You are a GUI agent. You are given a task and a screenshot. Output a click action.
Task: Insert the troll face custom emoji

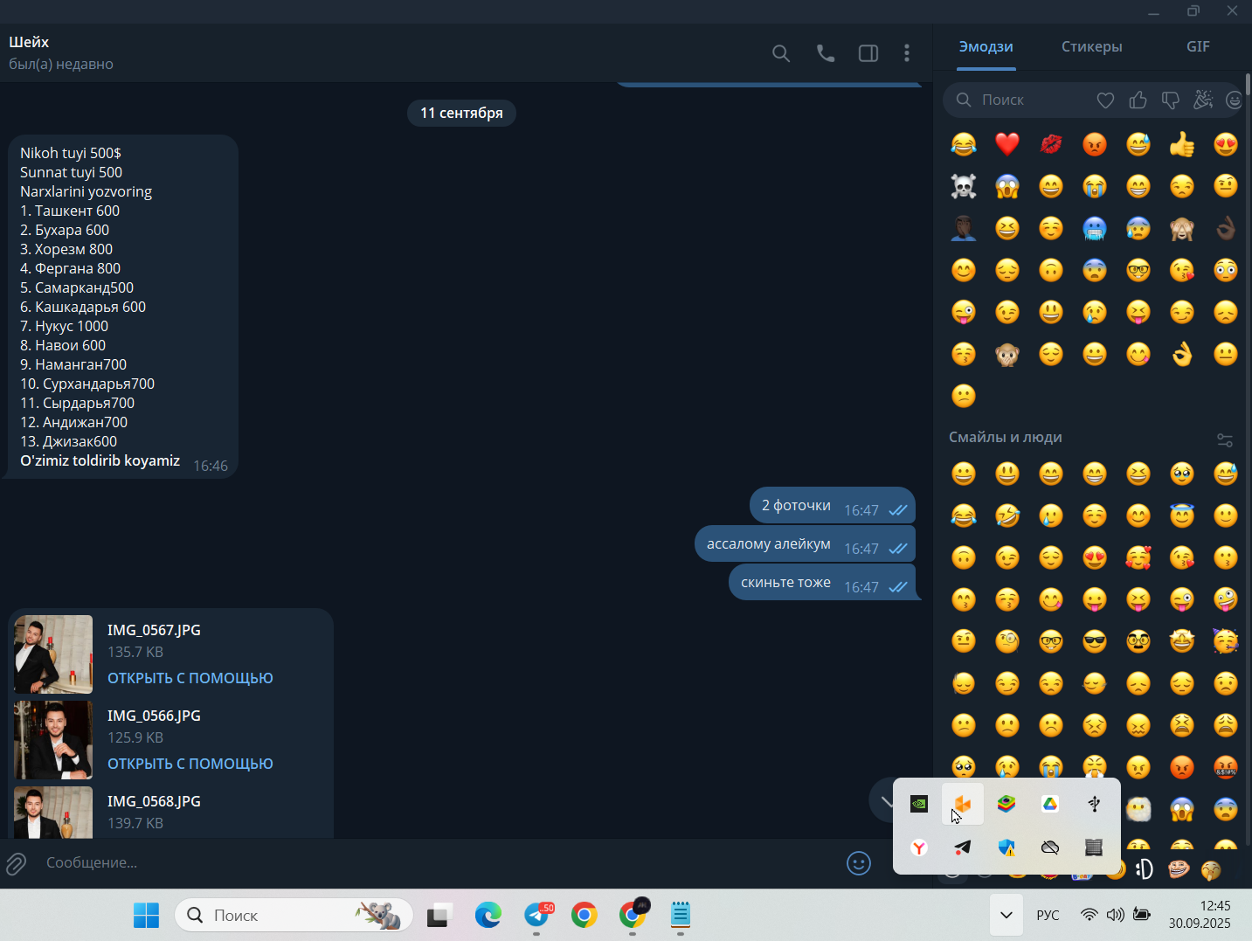[x=1178, y=868]
